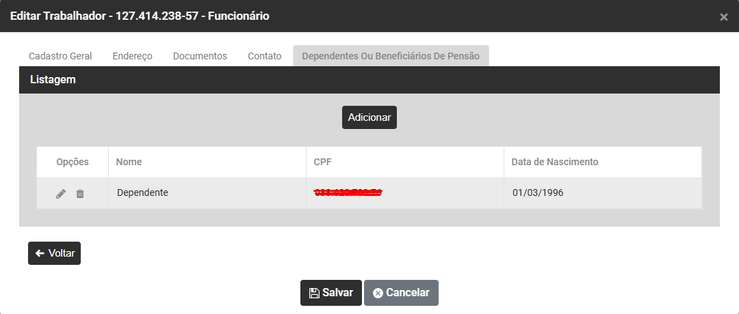Save changes with the Salvar button
739x314 pixels.
[330, 293]
